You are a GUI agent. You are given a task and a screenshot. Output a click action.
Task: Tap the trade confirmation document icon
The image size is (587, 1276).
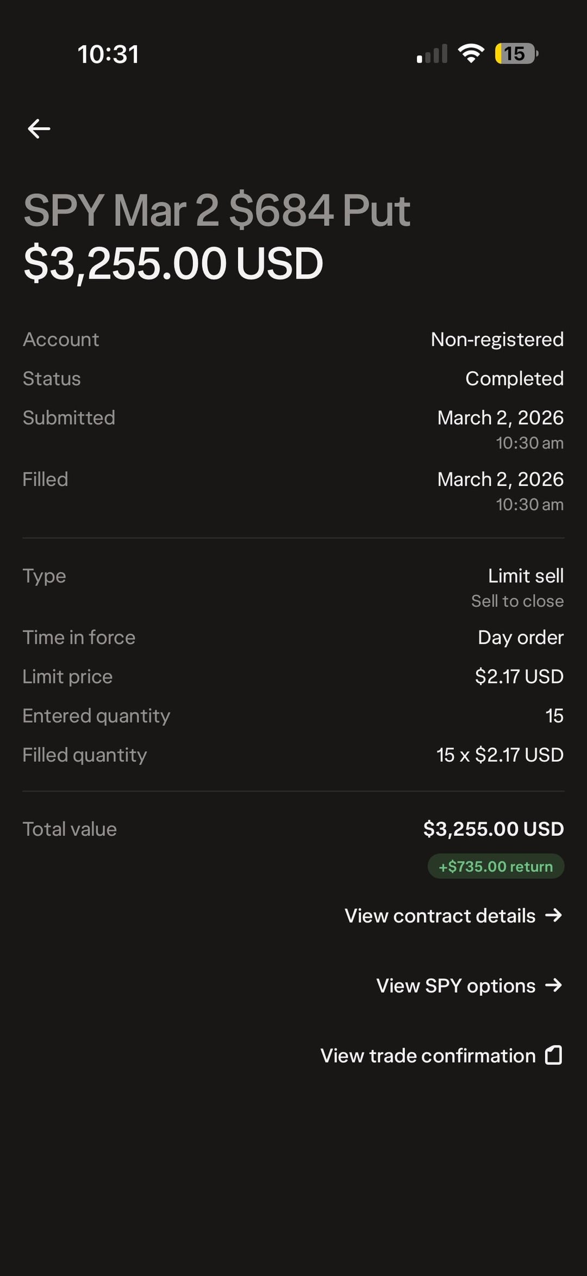(553, 1055)
